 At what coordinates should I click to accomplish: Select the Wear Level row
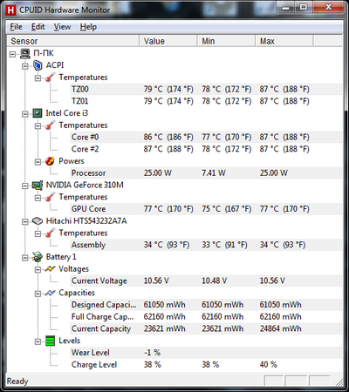click(x=206, y=353)
